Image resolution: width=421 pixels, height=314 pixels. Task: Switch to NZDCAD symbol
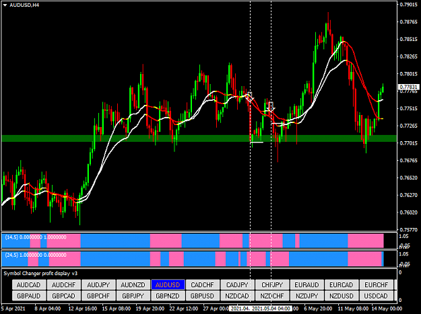point(237,296)
